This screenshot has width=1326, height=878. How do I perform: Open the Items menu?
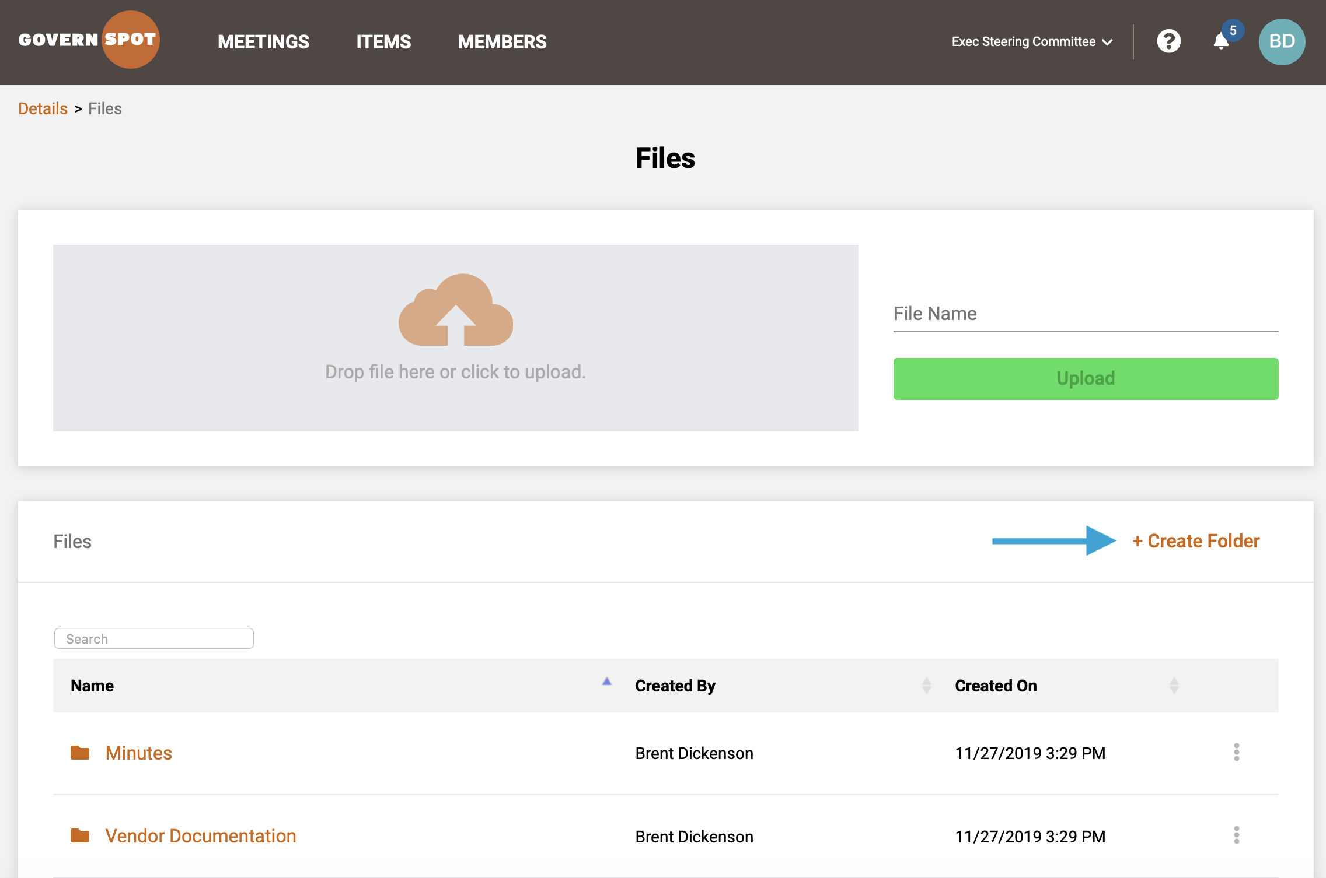pyautogui.click(x=383, y=42)
